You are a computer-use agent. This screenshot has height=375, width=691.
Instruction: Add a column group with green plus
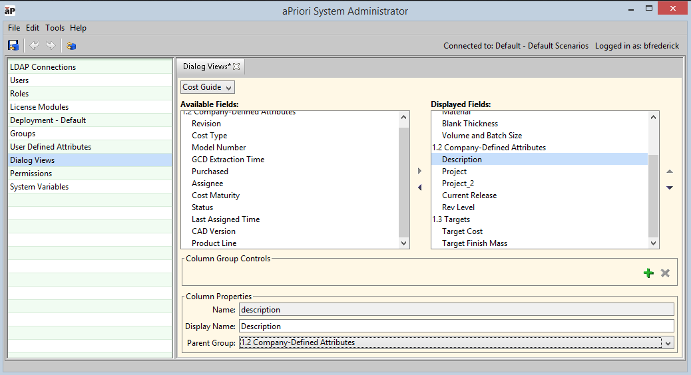click(x=648, y=273)
